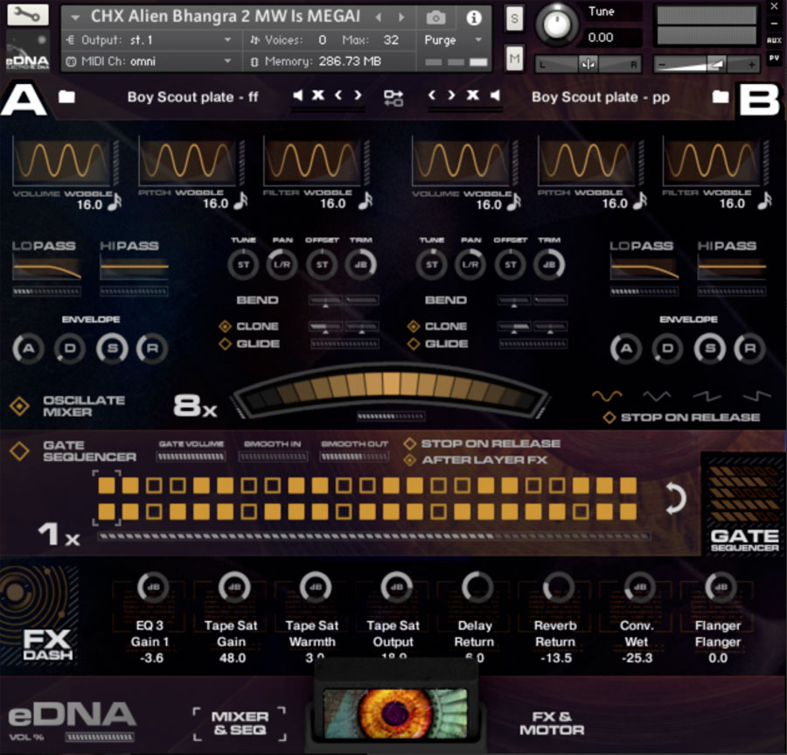This screenshot has height=755, width=787.
Task: Load previous sound for layer B
Action: pos(432,94)
